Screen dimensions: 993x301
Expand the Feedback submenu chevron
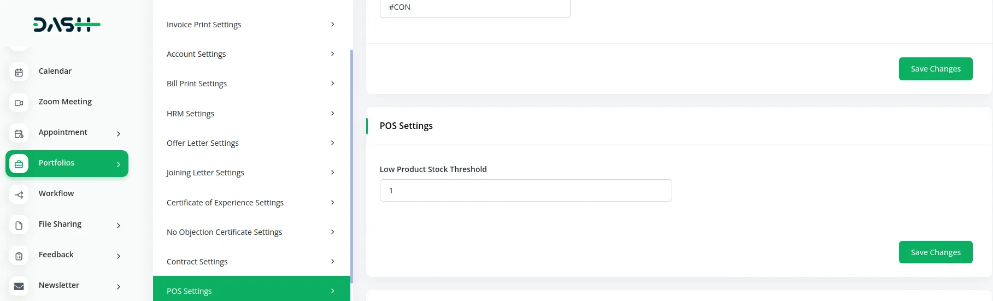coord(119,256)
